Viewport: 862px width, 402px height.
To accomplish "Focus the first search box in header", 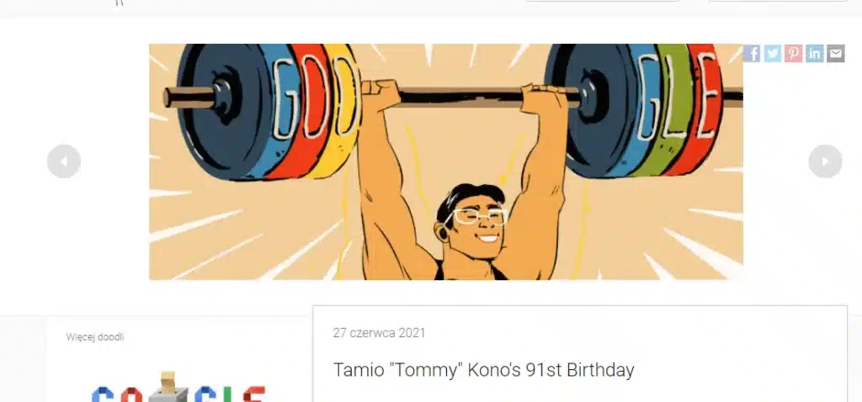I will 603,1.
